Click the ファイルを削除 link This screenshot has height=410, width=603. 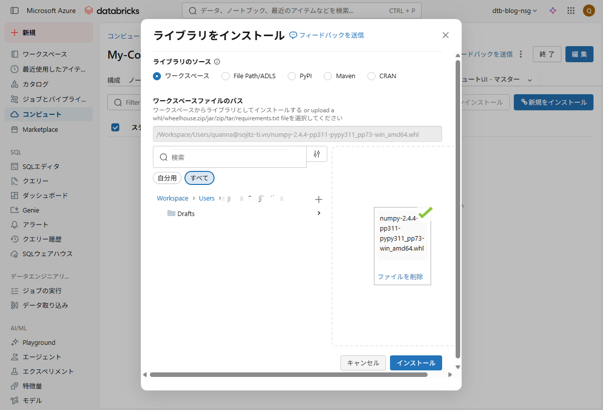pos(400,277)
